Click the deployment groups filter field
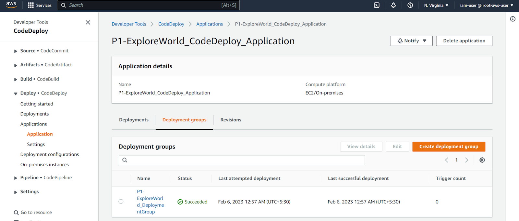This screenshot has width=519, height=221. [242, 160]
